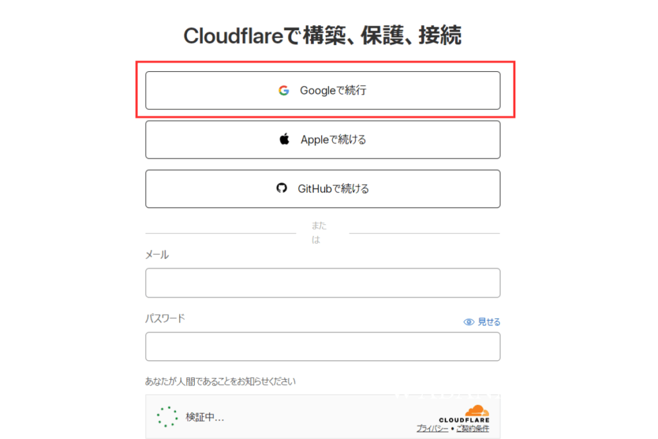Click the パスワード password input field
This screenshot has height=439, width=658.
[x=323, y=346]
